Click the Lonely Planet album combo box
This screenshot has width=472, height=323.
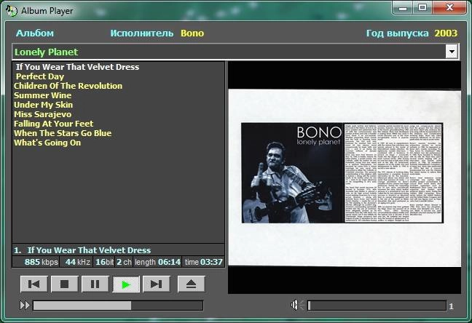235,52
